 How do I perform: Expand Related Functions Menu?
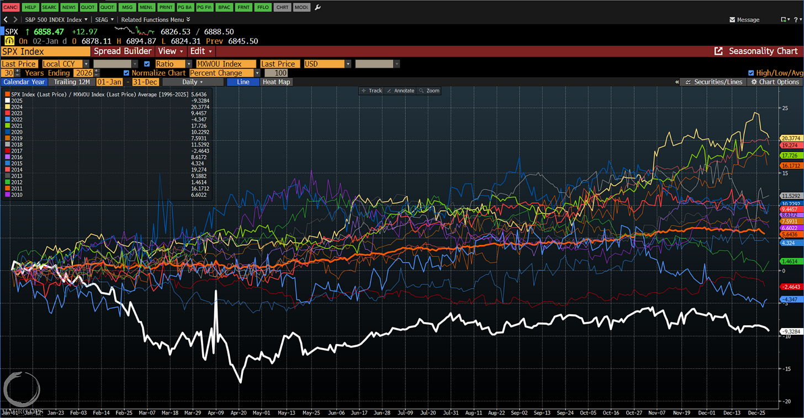(156, 20)
